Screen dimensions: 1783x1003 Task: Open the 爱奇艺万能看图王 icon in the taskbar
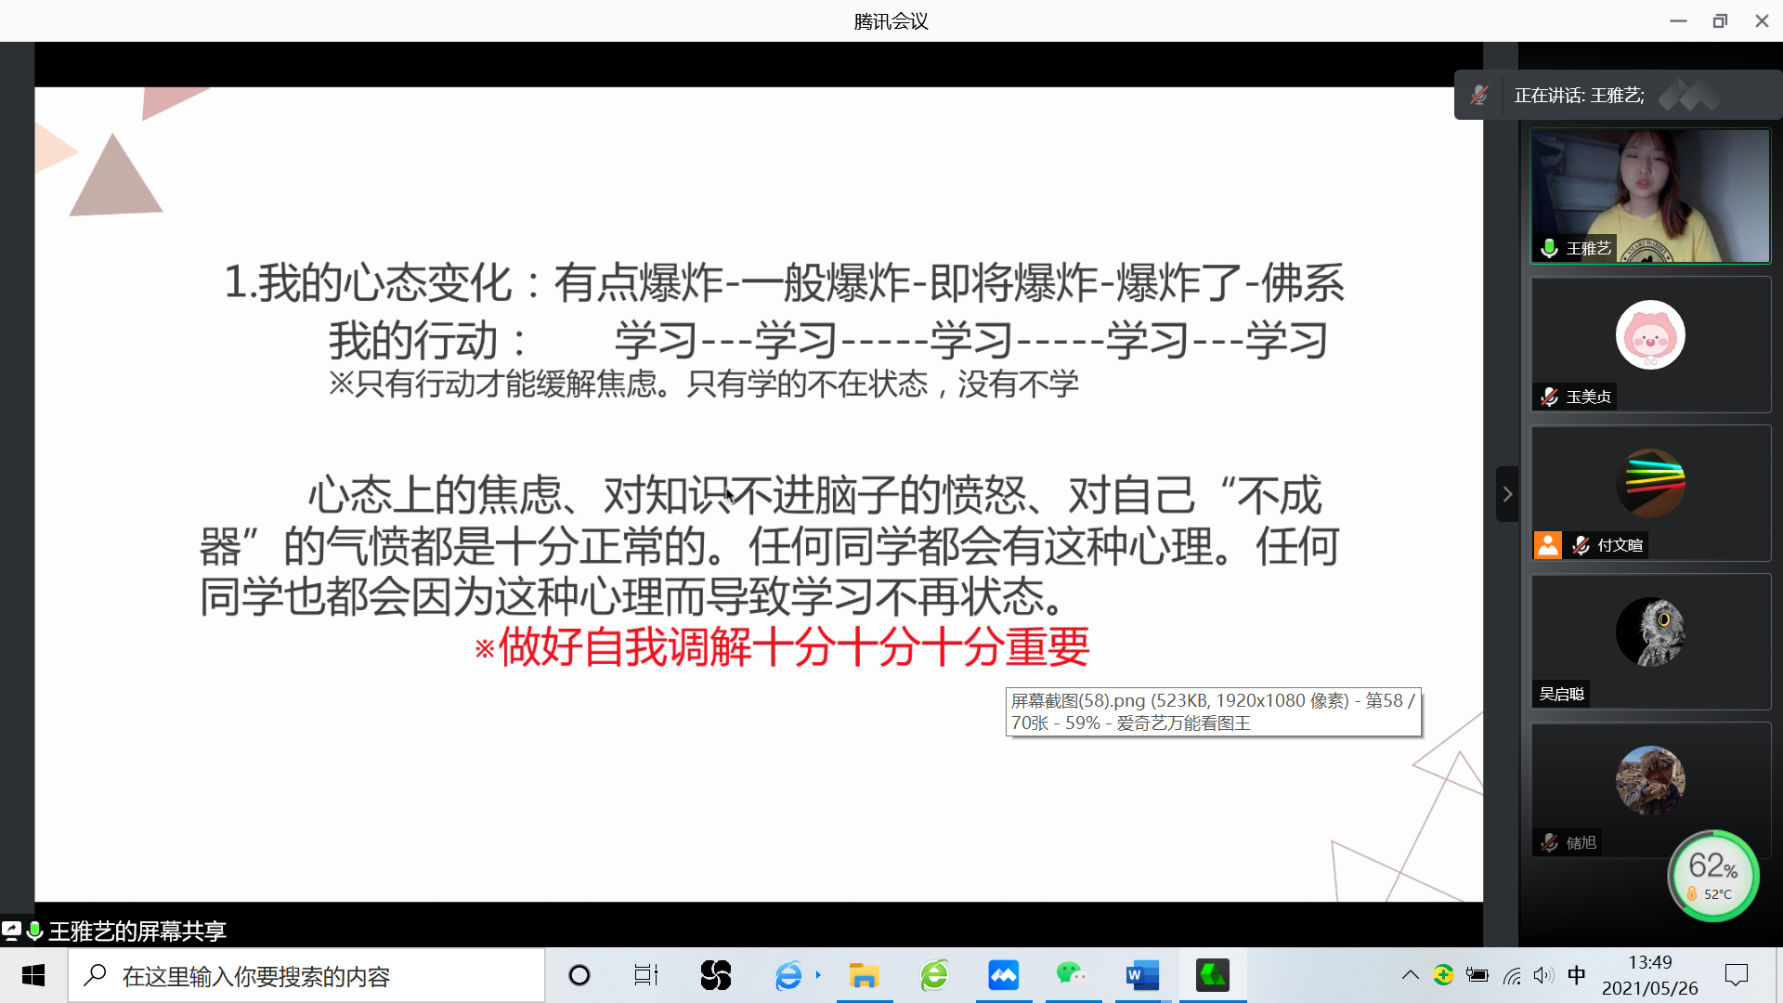coord(1212,975)
